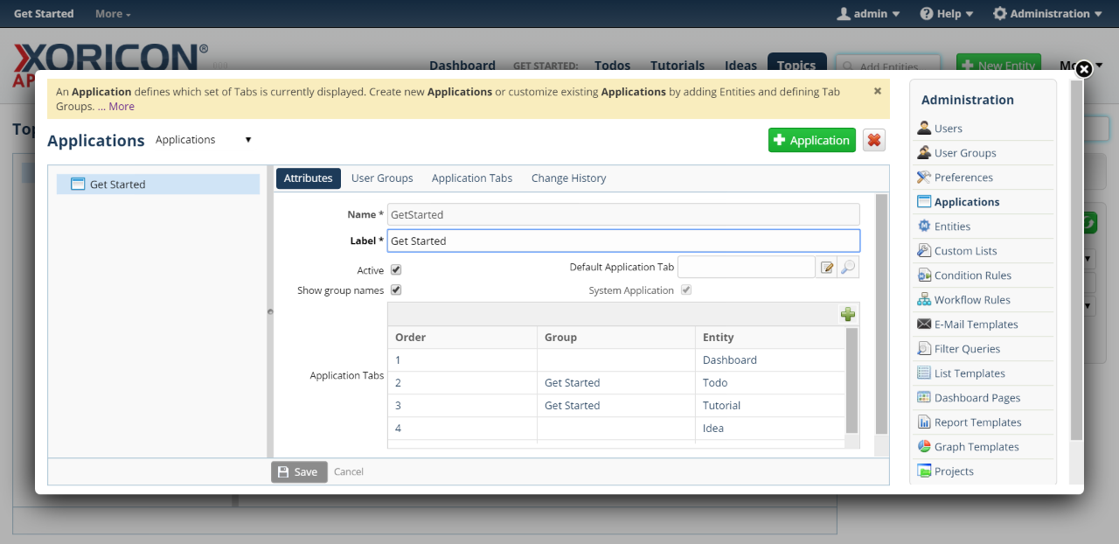Toggle the Active checkbox
1119x544 pixels.
(x=396, y=270)
